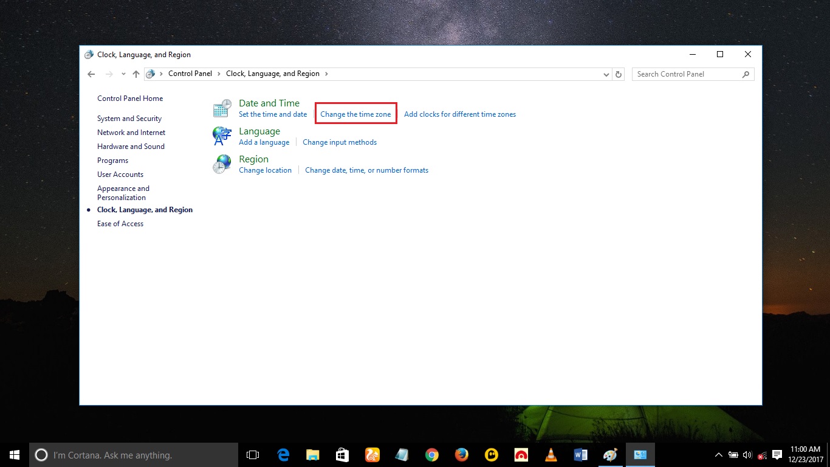
Task: Open Network and Internet category
Action: (x=131, y=133)
